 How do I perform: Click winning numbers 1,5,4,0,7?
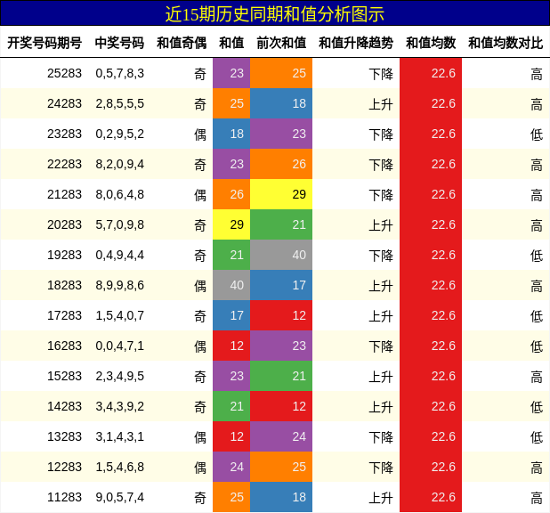[x=119, y=315]
